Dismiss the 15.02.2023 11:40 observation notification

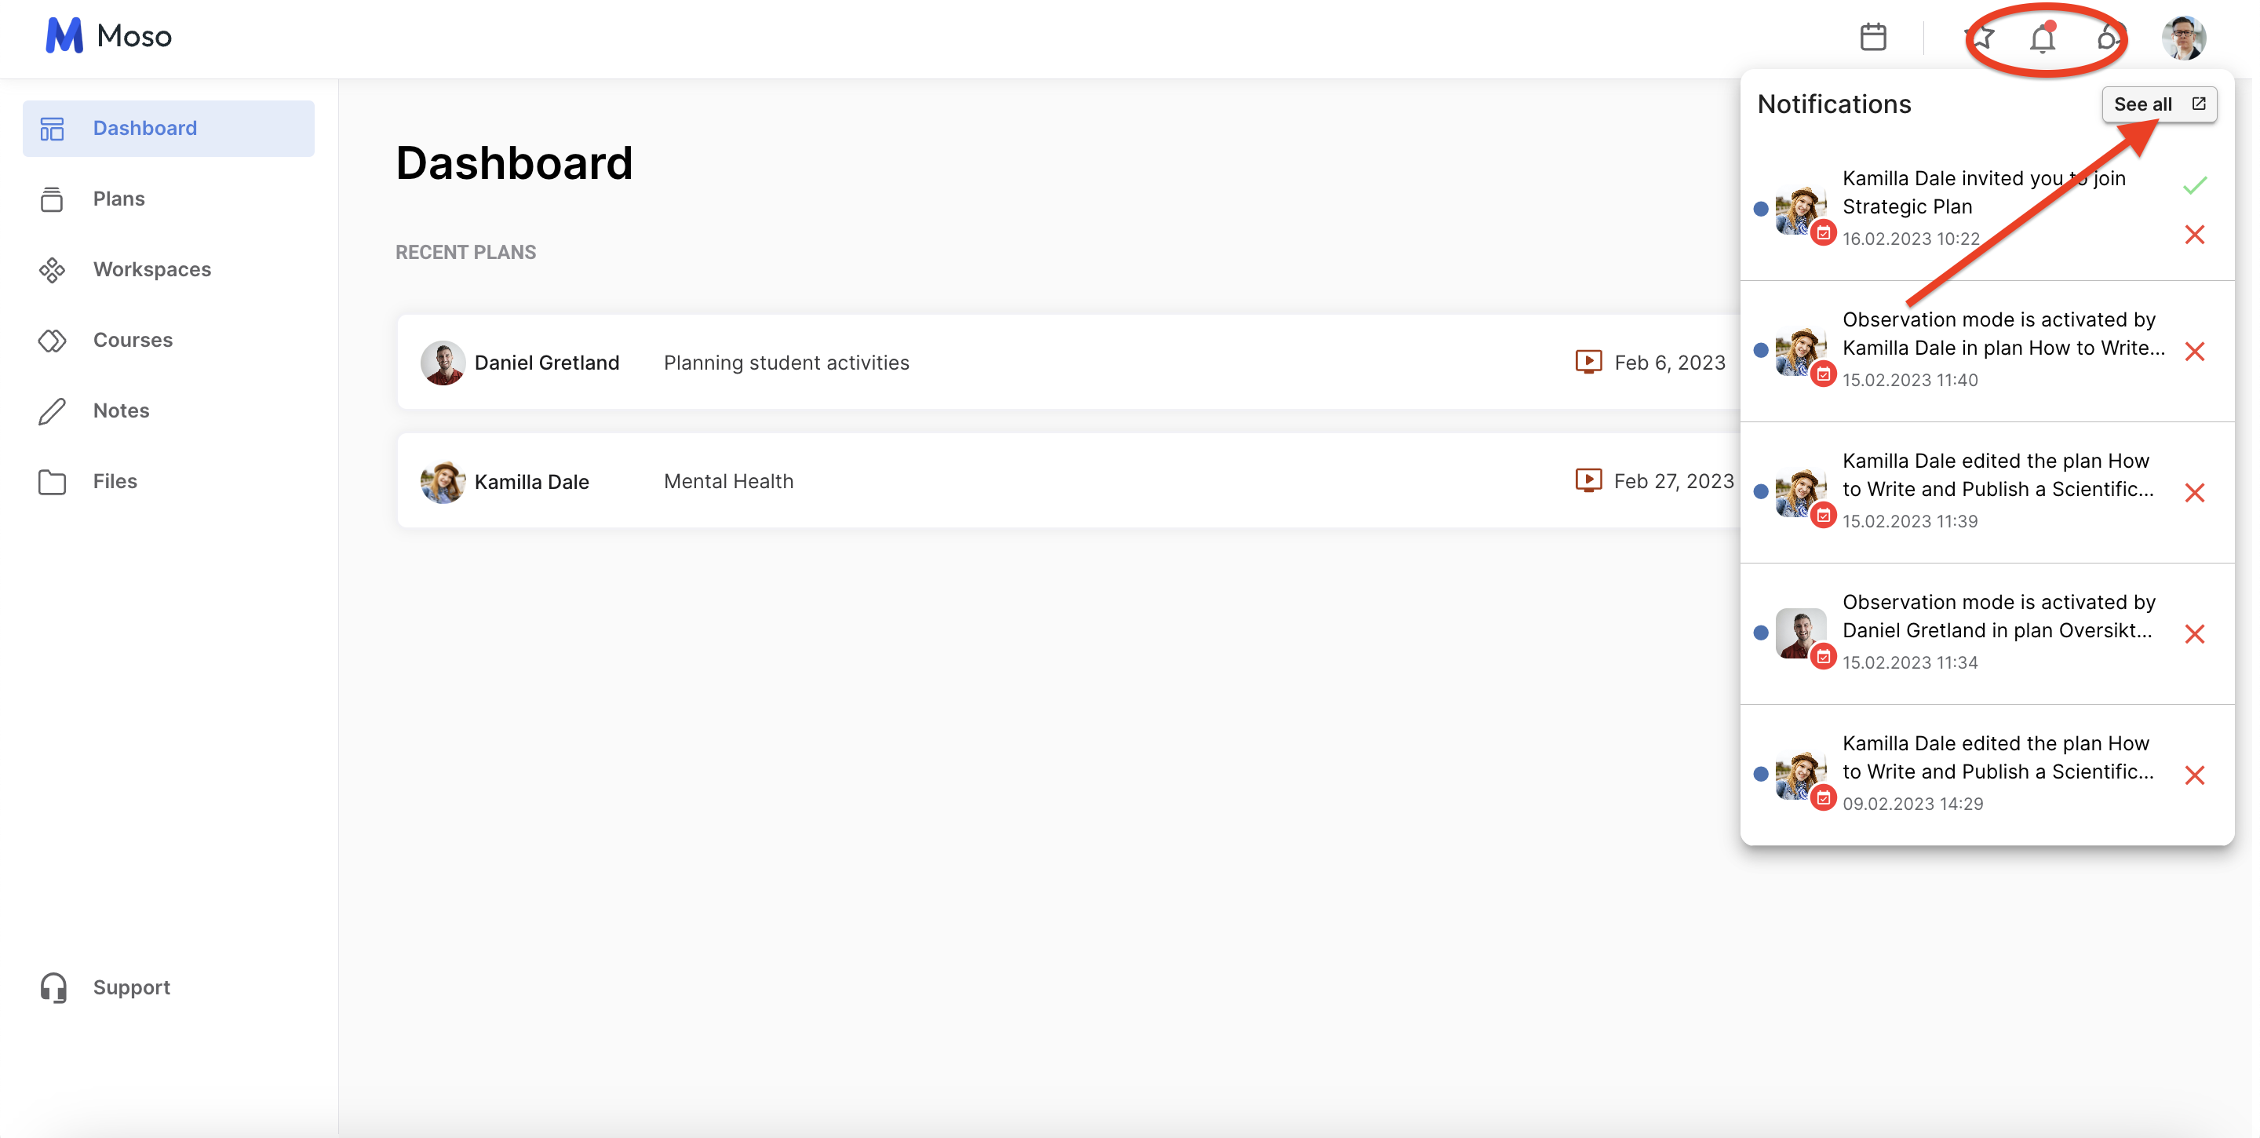coord(2194,351)
